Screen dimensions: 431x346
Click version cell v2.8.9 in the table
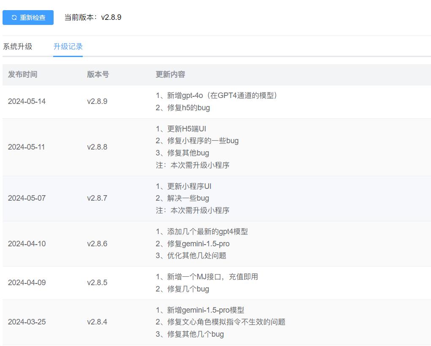[x=97, y=101]
